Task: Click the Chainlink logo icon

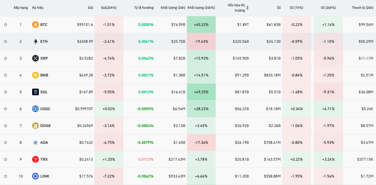Action: coord(35,176)
